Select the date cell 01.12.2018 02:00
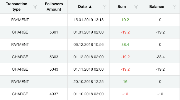 [x=88, y=57]
